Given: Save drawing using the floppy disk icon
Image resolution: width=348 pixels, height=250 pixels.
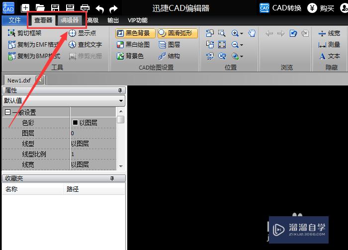Looking at the screenshot, I should click(55, 8).
